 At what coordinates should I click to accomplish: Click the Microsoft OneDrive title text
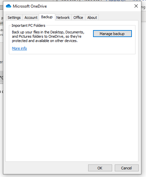point(30,6)
